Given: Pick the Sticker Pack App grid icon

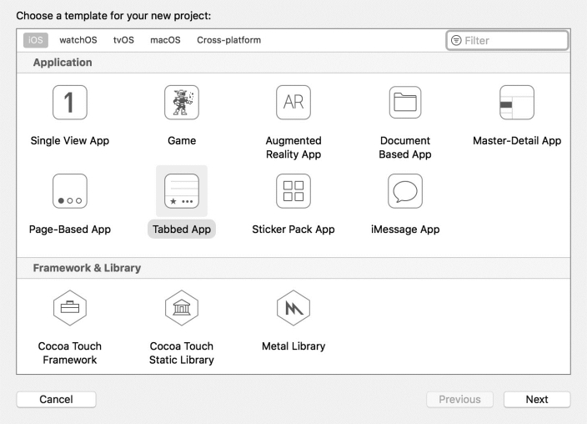Looking at the screenshot, I should point(293,191).
